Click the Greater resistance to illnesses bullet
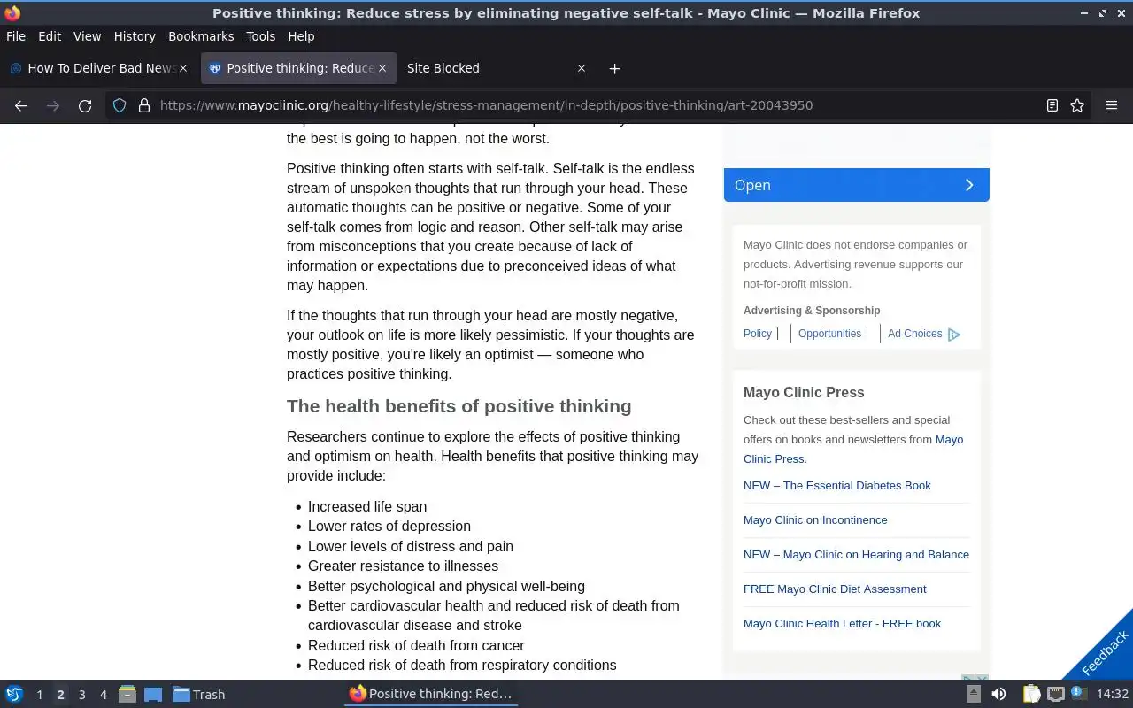The width and height of the screenshot is (1133, 708). [403, 566]
